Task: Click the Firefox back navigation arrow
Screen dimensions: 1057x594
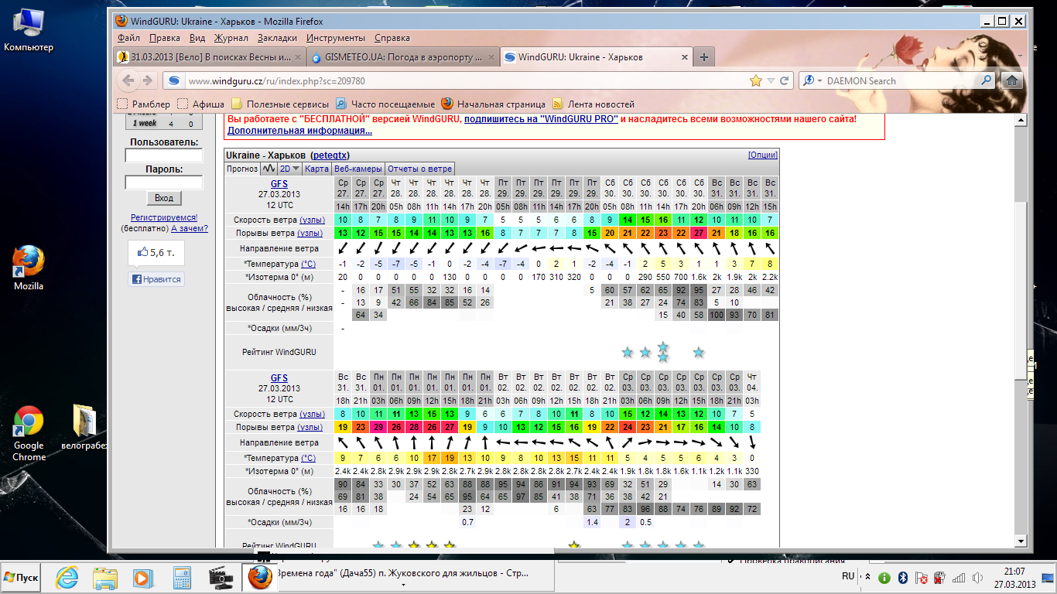Action: click(128, 80)
